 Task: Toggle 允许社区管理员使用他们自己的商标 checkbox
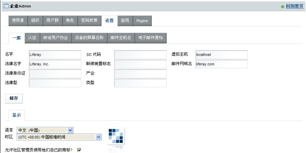(79, 150)
